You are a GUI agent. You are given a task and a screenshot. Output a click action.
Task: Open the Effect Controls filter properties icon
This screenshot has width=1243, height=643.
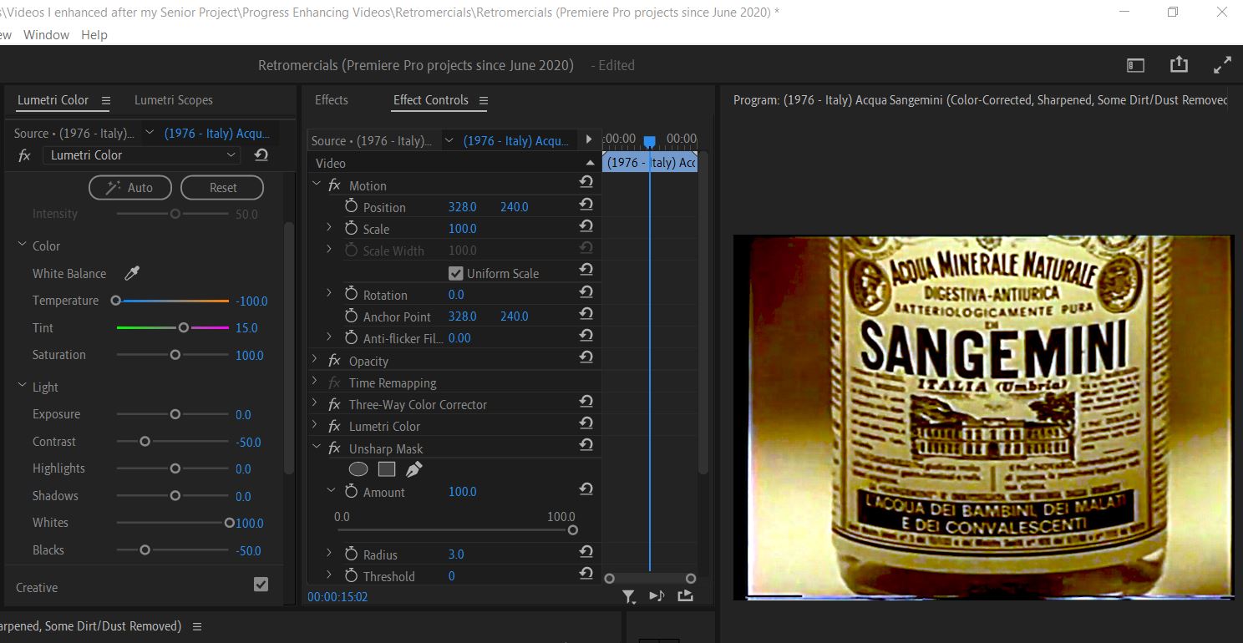629,596
